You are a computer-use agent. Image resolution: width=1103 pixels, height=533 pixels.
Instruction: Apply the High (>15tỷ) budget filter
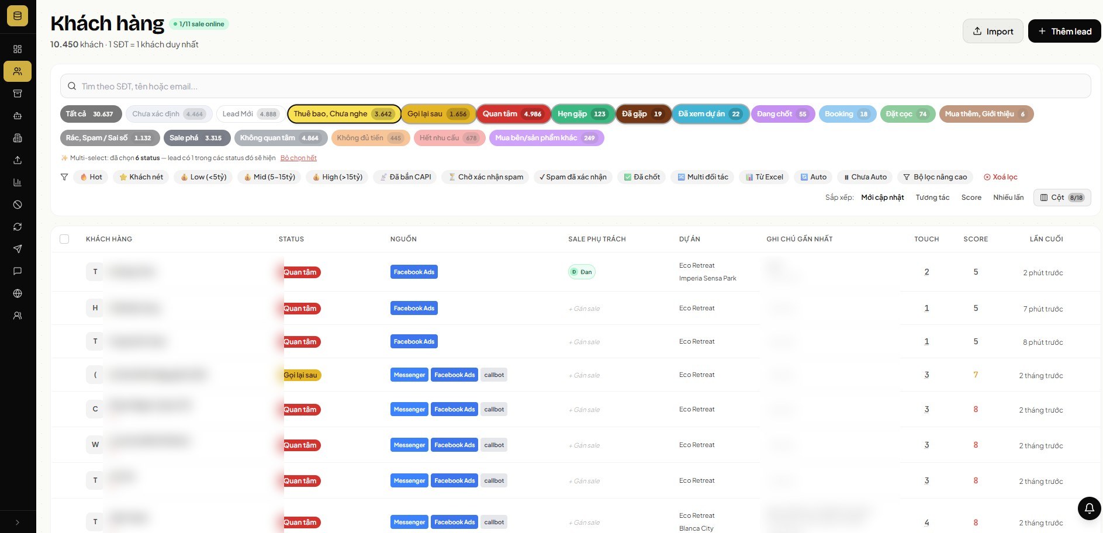point(337,177)
